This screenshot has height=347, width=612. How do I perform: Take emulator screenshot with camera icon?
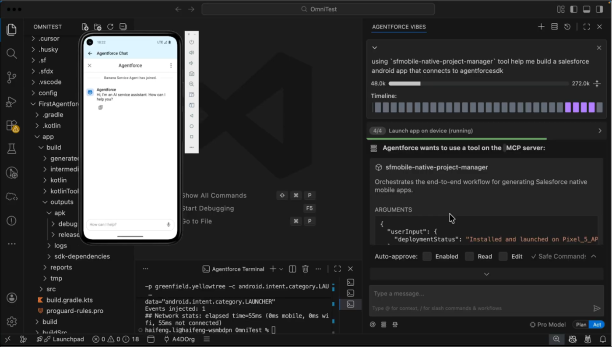(x=192, y=74)
